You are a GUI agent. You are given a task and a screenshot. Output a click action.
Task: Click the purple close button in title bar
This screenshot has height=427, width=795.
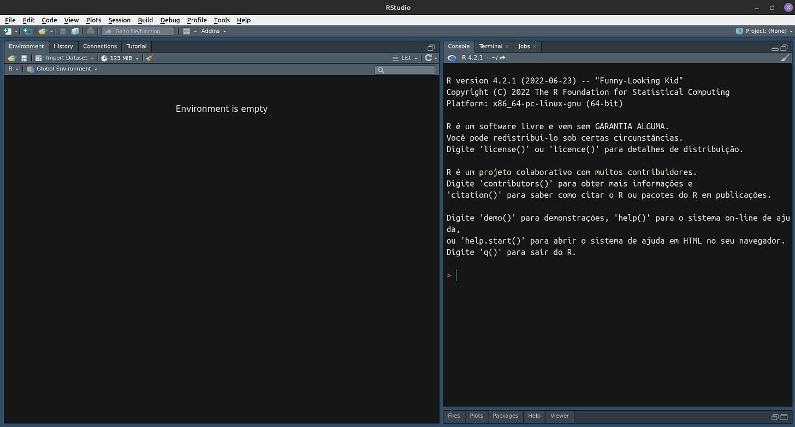(x=788, y=7)
